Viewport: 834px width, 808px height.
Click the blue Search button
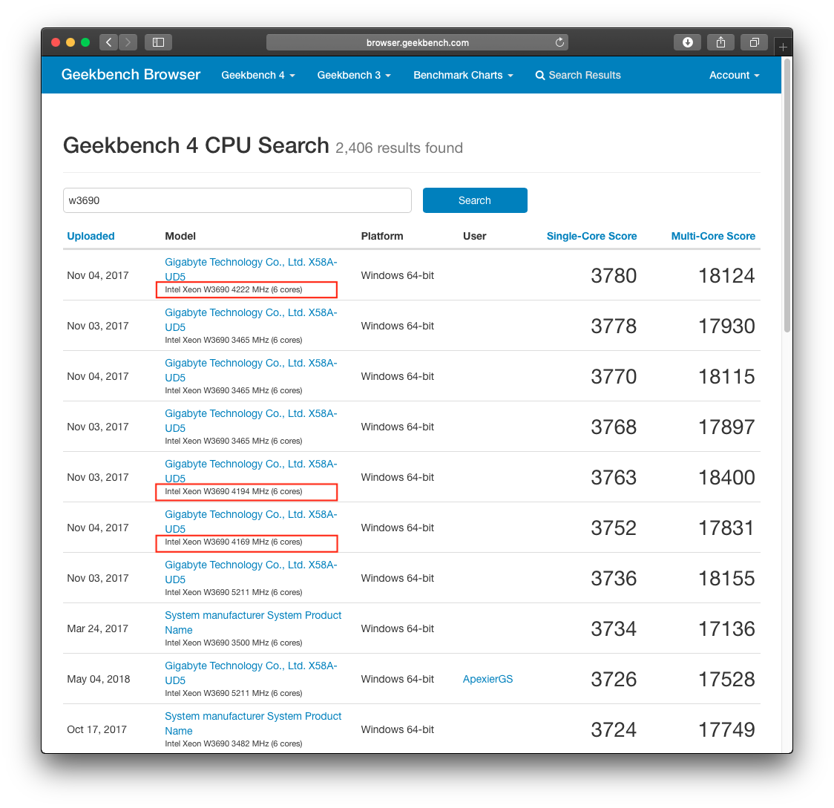click(x=475, y=200)
